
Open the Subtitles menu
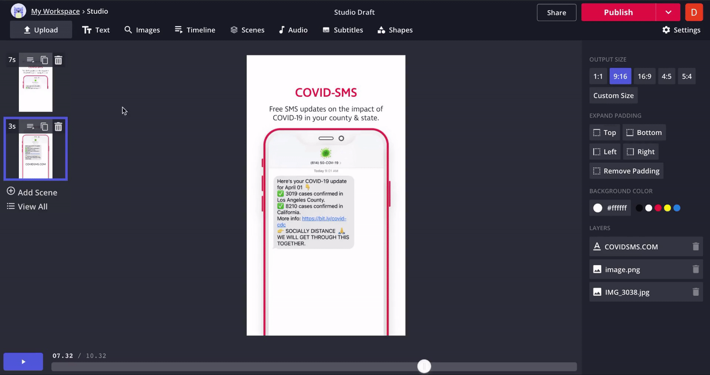coord(342,30)
